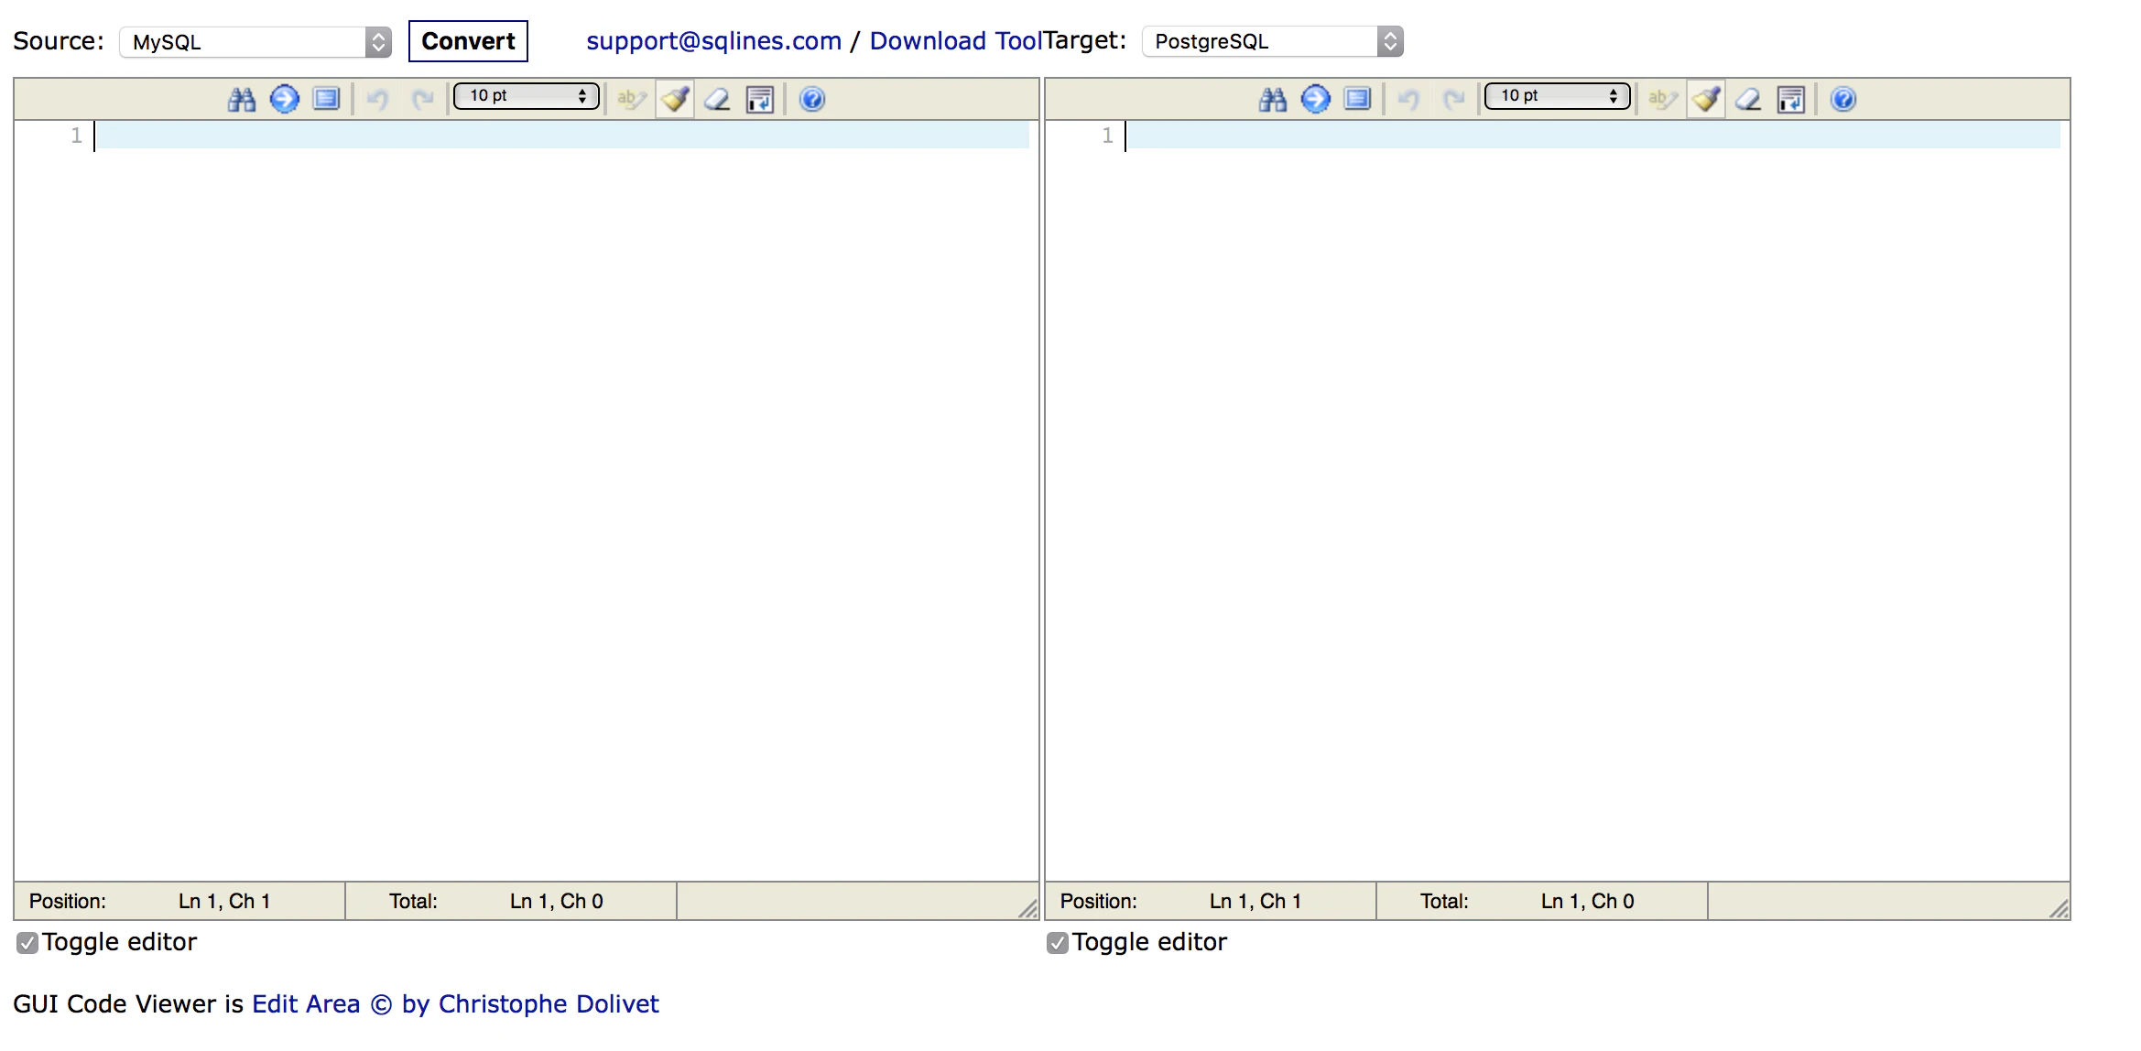This screenshot has height=1051, width=2141.
Task: Click the undo arrow in left editor
Action: coord(377,99)
